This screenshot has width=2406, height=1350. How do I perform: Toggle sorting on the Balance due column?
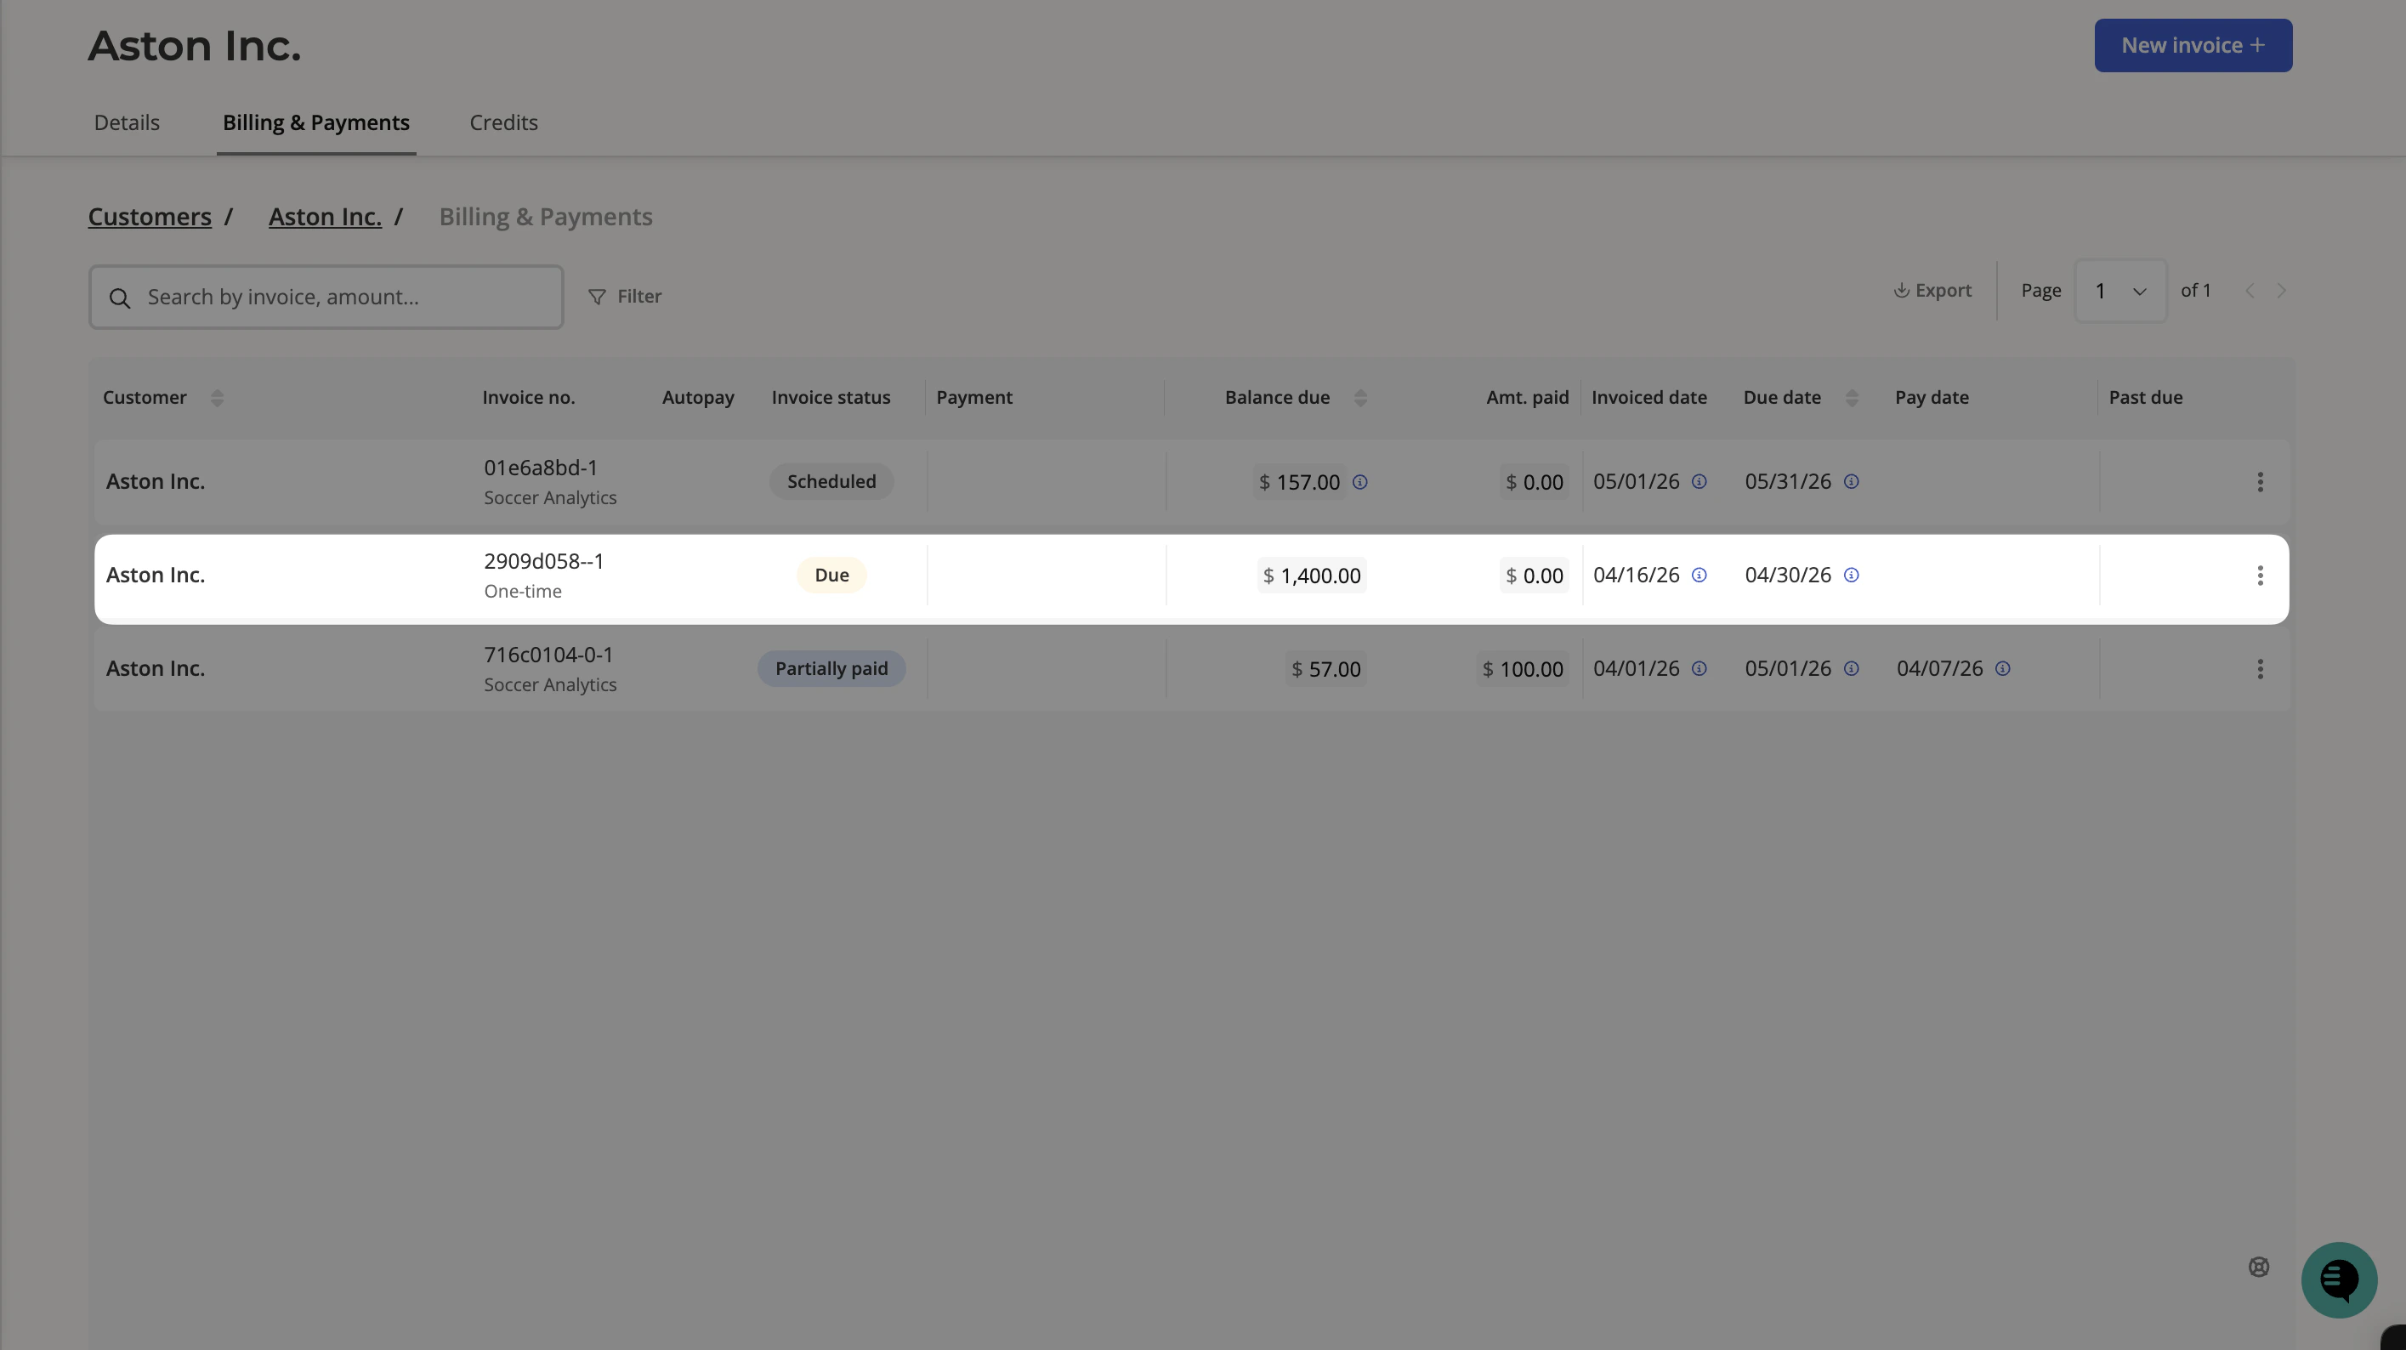click(1362, 397)
